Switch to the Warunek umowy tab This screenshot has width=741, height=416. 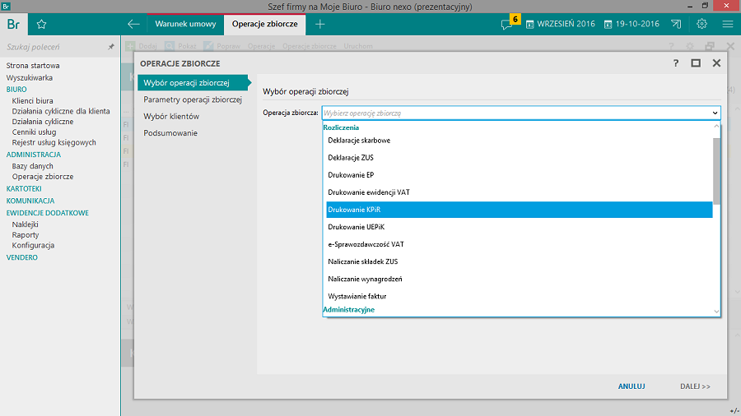[x=185, y=24]
